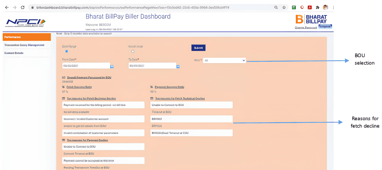The image size is (382, 170).
Task: Toggle the Date Range checkbox
Action: click(67, 51)
